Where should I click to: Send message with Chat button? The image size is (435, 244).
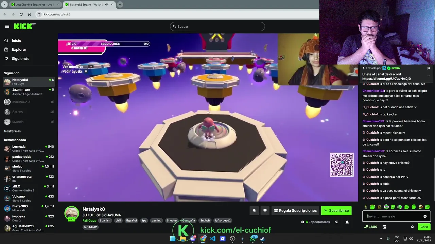point(424,227)
